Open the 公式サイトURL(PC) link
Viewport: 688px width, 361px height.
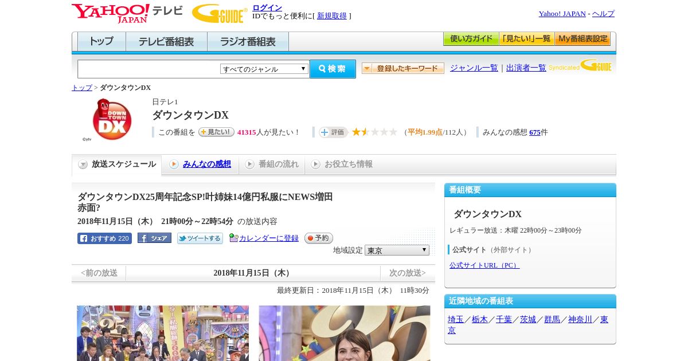pos(484,265)
